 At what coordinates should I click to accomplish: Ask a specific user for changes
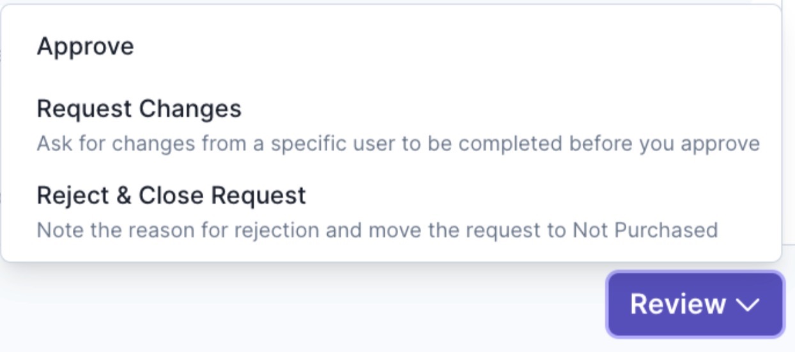pos(391,125)
